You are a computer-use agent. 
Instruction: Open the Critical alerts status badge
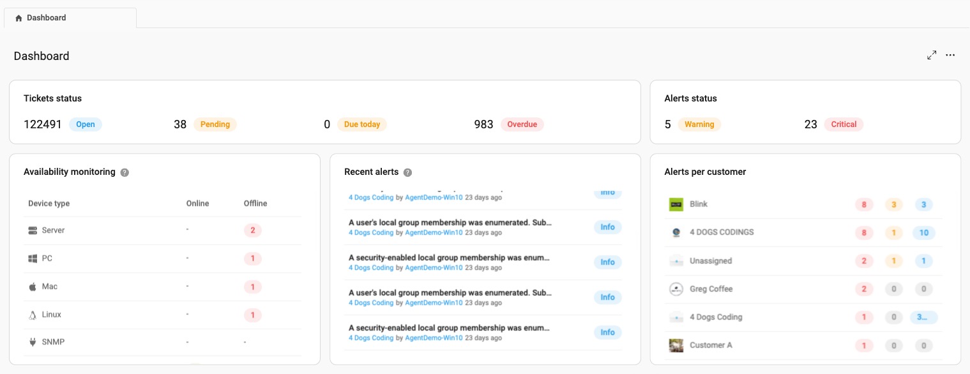[844, 124]
